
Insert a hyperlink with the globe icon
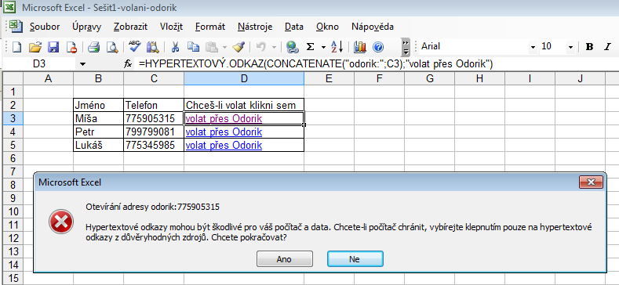(292, 47)
